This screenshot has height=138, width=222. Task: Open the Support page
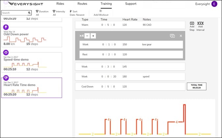pos(131,4)
